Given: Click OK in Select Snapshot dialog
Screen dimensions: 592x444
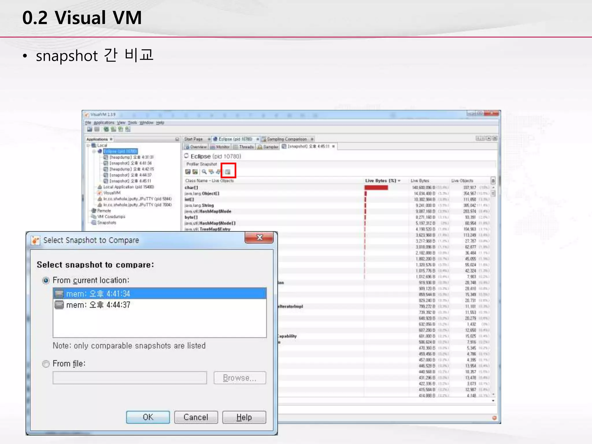Looking at the screenshot, I should click(148, 417).
